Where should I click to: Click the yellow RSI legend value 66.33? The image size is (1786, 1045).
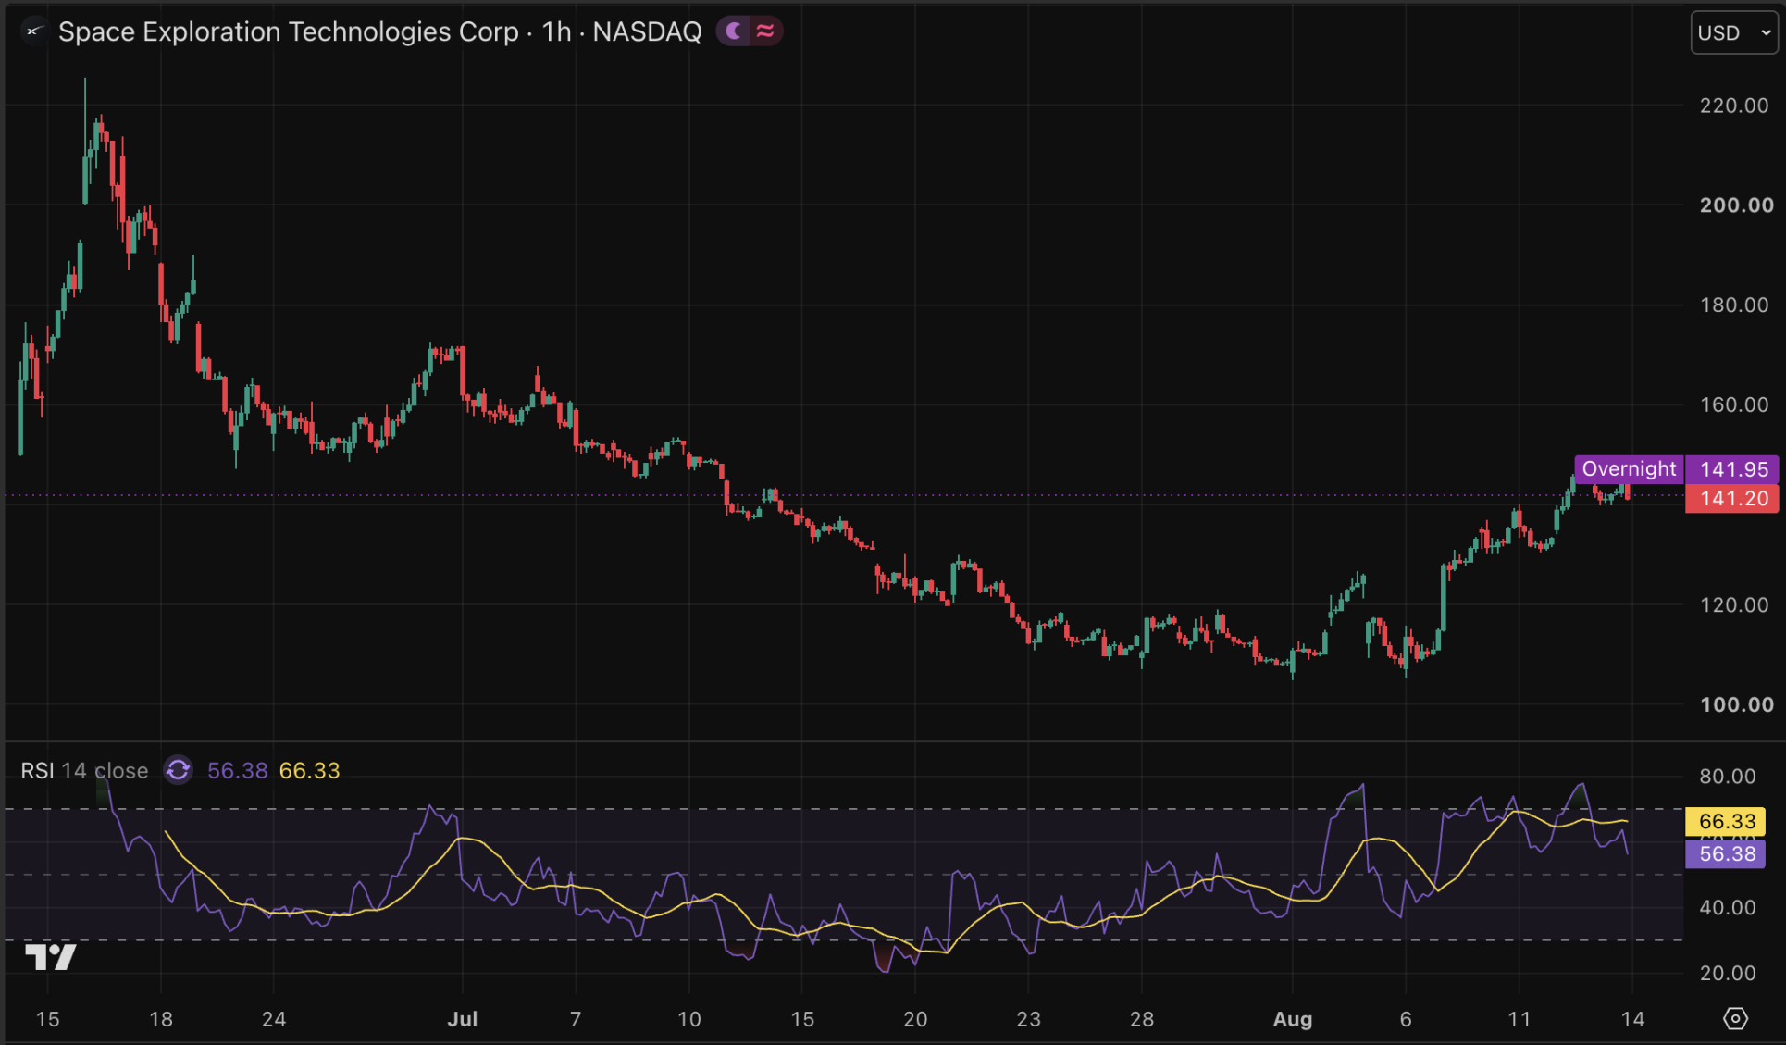pos(309,770)
